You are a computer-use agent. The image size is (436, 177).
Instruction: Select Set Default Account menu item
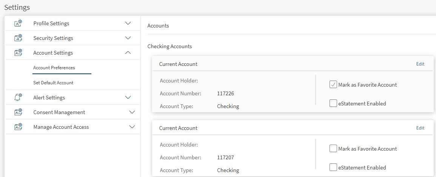pos(53,82)
